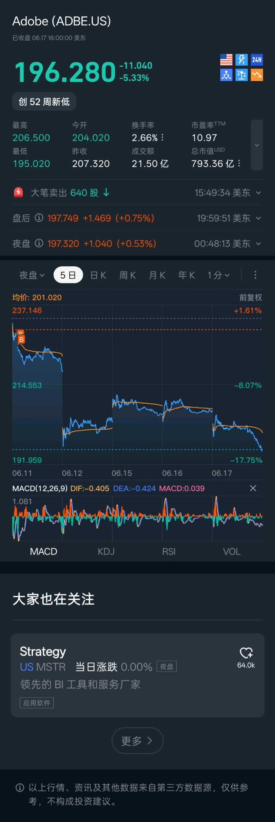Open the 前复权 adjustment selector
Image resolution: width=275 pixels, height=822 pixels.
[x=251, y=298]
